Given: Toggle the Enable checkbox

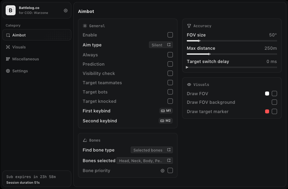Looking at the screenshot, I should tap(170, 35).
